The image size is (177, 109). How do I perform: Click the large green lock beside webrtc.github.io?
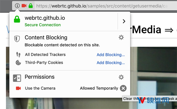coord(17,19)
